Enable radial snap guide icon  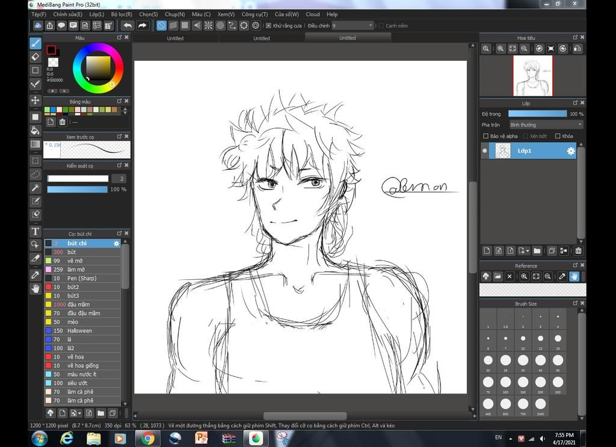209,25
